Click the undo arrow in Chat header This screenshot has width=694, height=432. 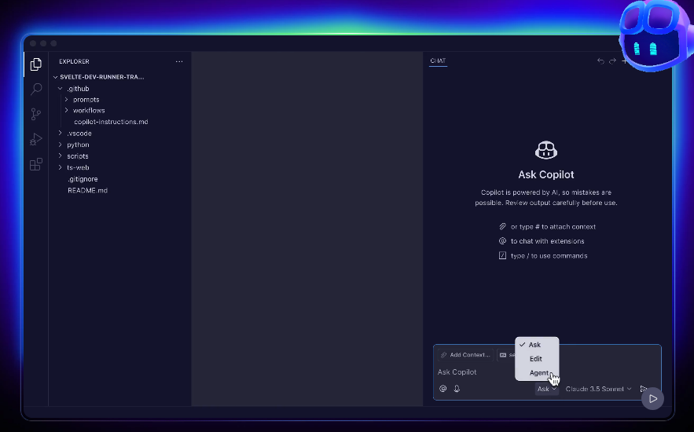click(x=600, y=61)
